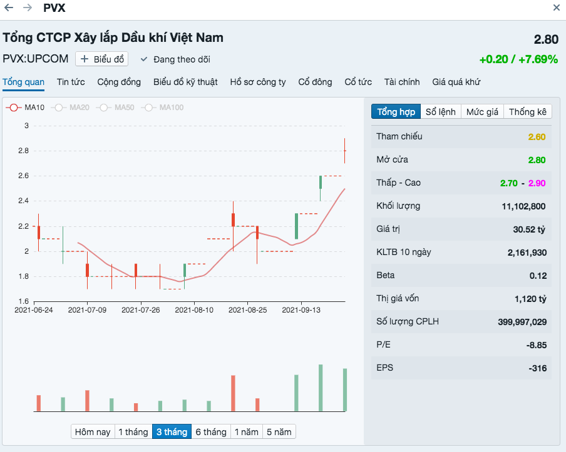Click the Biểu đồ add-chart button
566x452 pixels.
click(x=102, y=59)
